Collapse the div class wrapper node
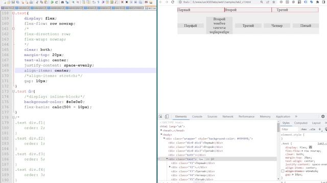 [x=164, y=138]
